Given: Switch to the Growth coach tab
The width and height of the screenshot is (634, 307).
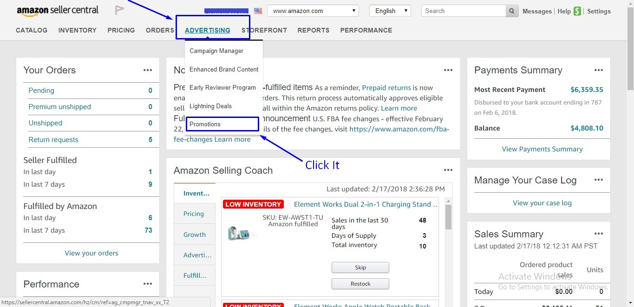Looking at the screenshot, I should pyautogui.click(x=195, y=235).
